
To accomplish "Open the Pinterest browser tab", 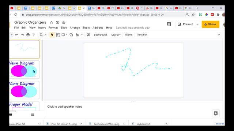I will pos(140,8).
